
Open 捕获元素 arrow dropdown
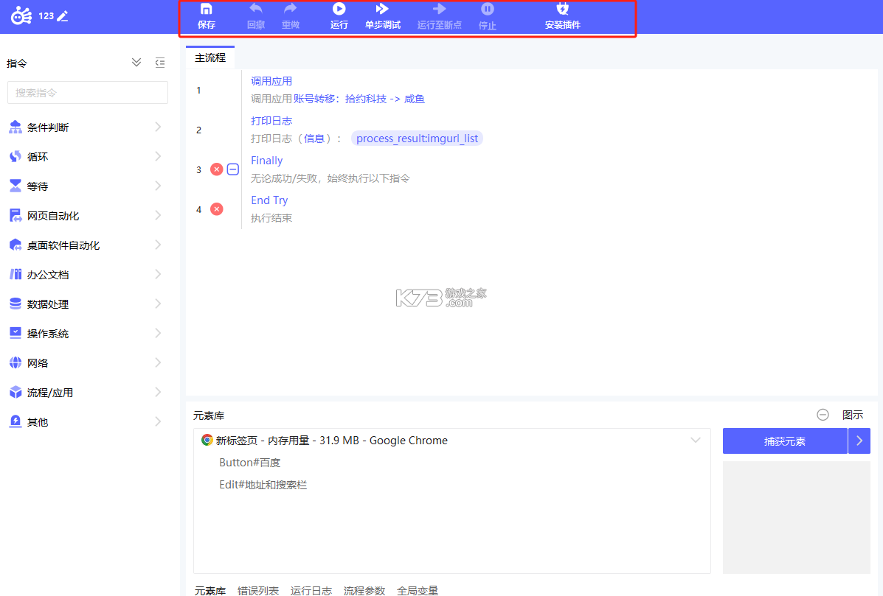point(859,441)
